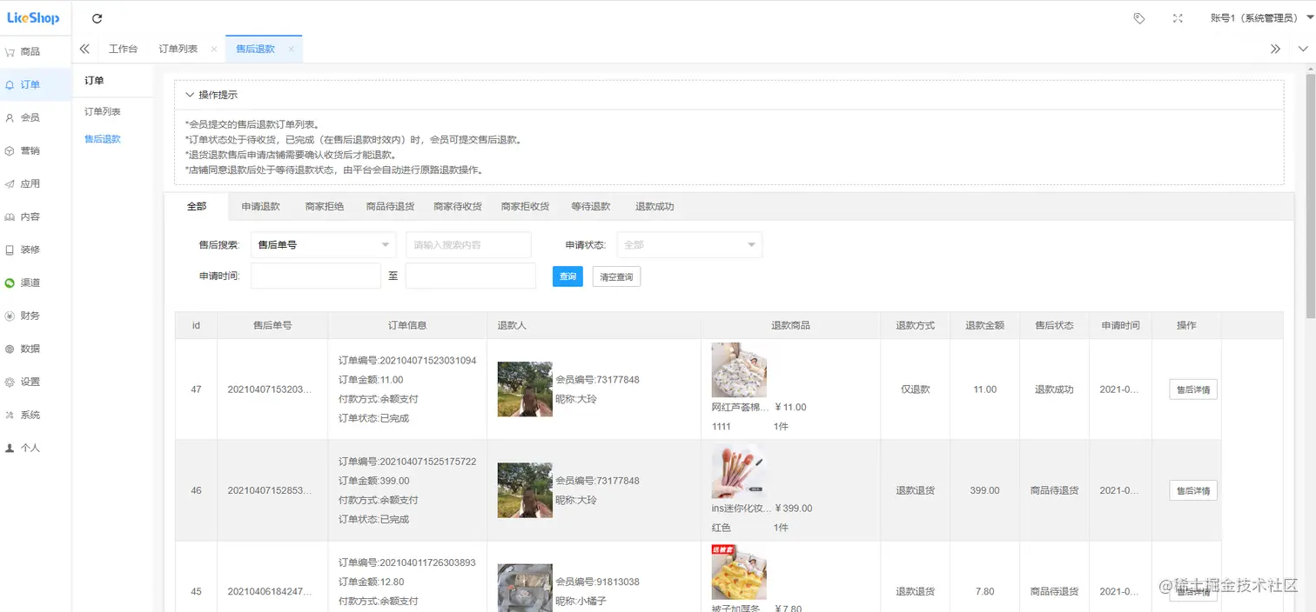Image resolution: width=1316 pixels, height=612 pixels.
Task: Select the 等待退款 filter tab
Action: (x=591, y=207)
